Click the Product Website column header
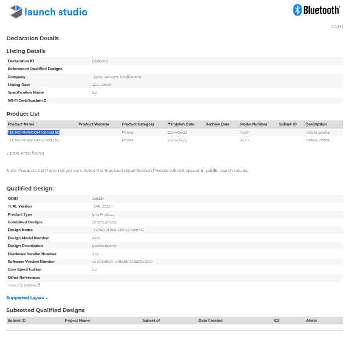 coord(94,124)
